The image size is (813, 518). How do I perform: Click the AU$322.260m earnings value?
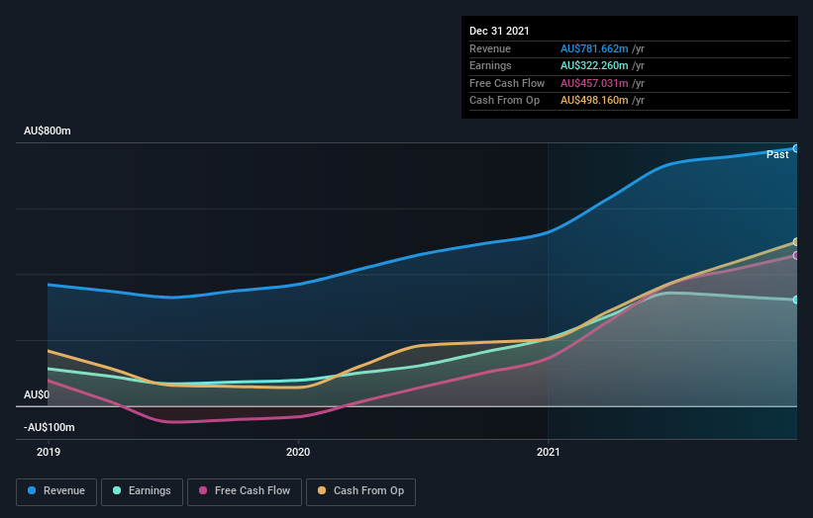(x=594, y=65)
